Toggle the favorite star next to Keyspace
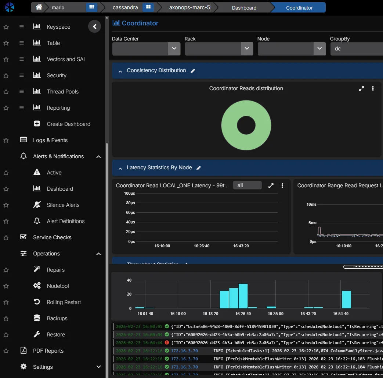The height and width of the screenshot is (378, 383). tap(6, 27)
